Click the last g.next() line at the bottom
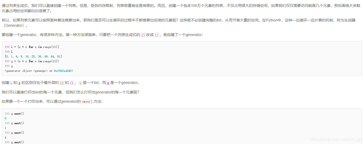This screenshot has width=364, height=144. 14,142
